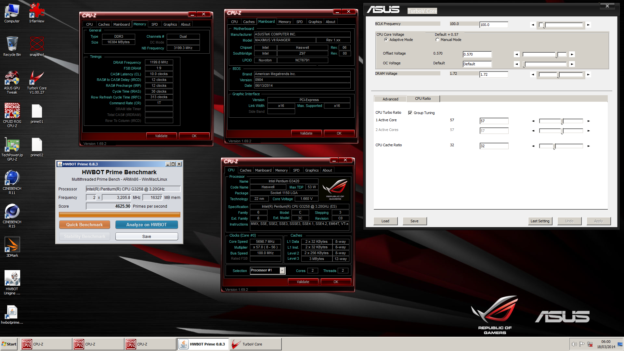Open SPD tab in Mainboard CPU-Z window
Image resolution: width=624 pixels, height=351 pixels.
click(300, 22)
